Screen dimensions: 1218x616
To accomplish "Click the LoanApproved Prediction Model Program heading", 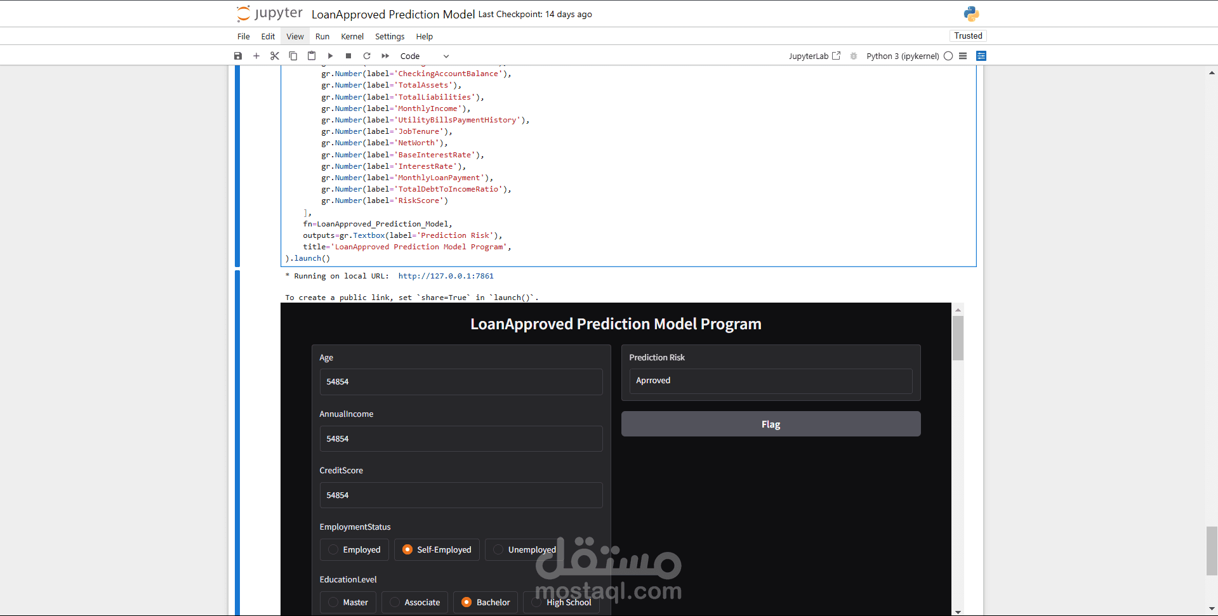I will [x=616, y=324].
